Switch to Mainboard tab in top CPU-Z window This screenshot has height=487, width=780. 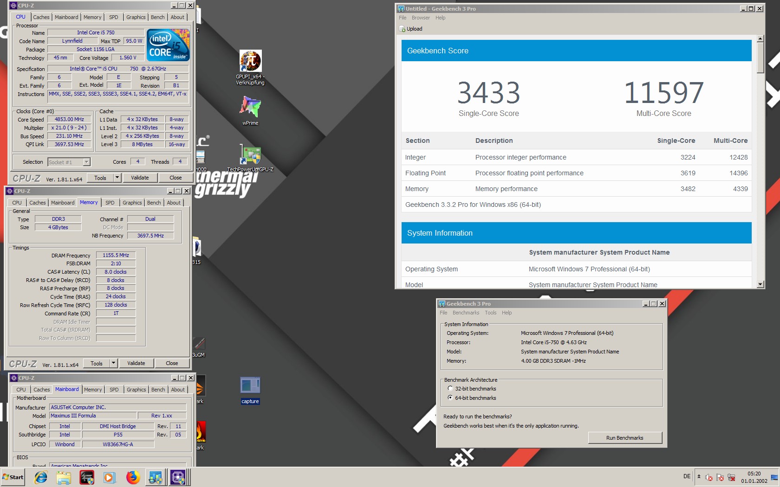coord(66,17)
